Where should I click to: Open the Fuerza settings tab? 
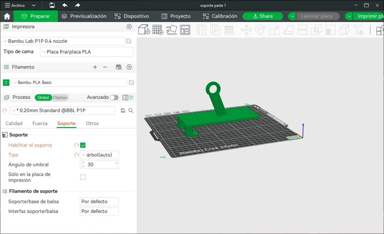click(x=40, y=123)
